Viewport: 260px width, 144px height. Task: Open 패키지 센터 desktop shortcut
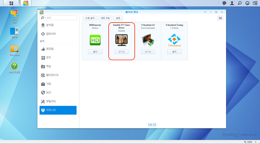(x=14, y=16)
